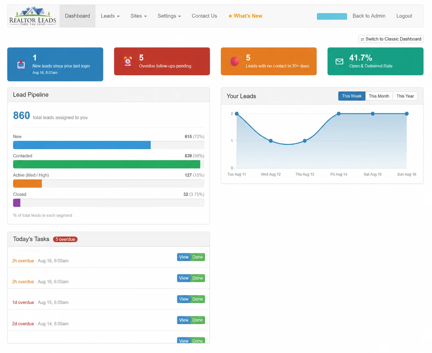
Task: Click the envelope icon for open rate
Action: (x=339, y=61)
